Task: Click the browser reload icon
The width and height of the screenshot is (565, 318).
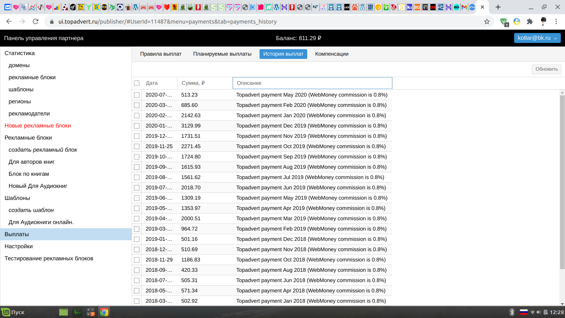Action: pos(36,21)
